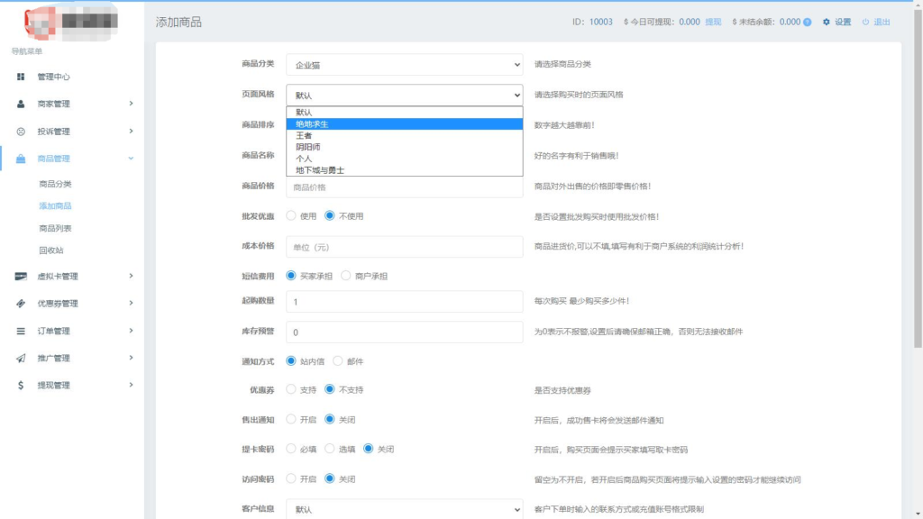
Task: Select the 商家管理 merchant management icon
Action: click(x=21, y=104)
